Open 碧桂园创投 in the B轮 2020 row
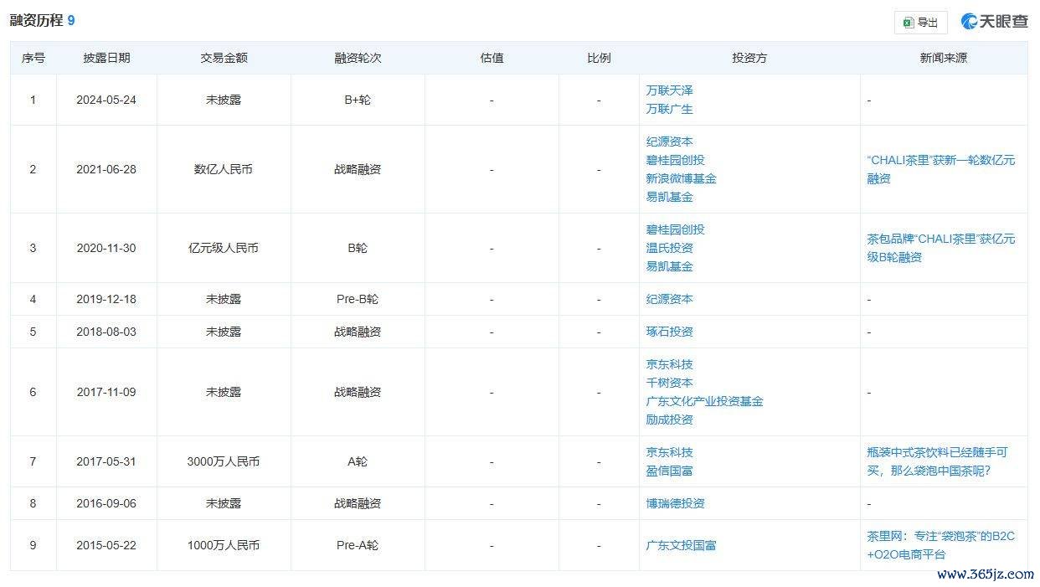This screenshot has height=587, width=1040. click(675, 229)
